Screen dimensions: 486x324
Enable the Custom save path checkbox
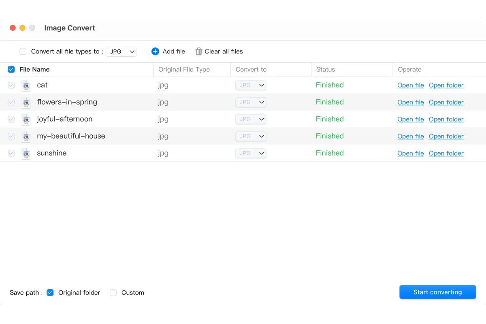coord(113,292)
